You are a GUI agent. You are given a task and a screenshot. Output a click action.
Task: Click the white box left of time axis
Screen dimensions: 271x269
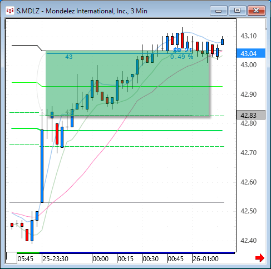(12, 258)
